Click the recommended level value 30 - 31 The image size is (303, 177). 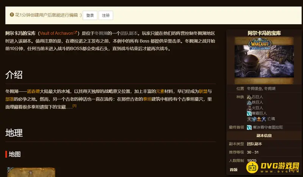pos(253,152)
